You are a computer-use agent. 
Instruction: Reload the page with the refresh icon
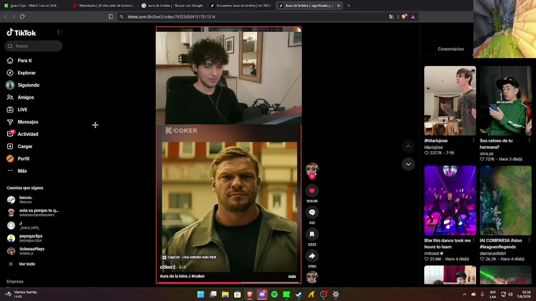click(x=22, y=17)
